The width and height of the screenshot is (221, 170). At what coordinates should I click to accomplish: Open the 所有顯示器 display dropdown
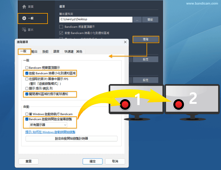(48, 125)
